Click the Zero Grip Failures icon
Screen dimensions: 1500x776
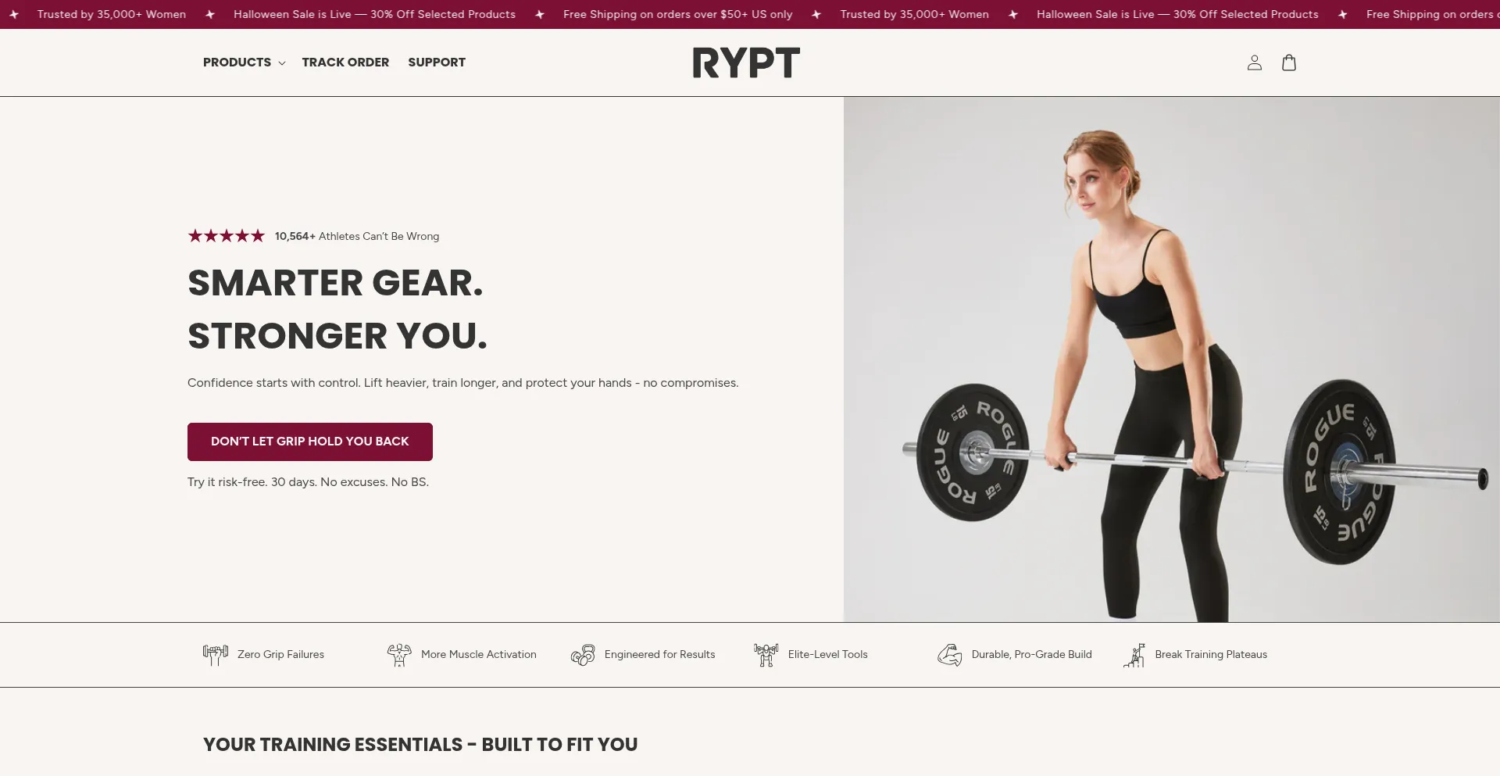coord(216,655)
